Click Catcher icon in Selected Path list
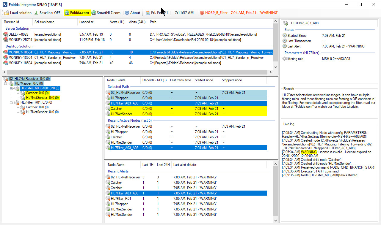Viewport: 381px width, 225px height. coord(108,109)
